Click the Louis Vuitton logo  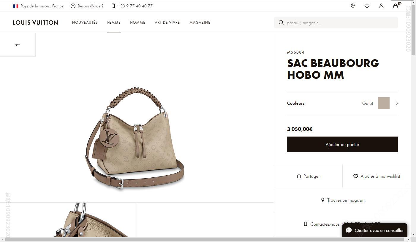35,23
